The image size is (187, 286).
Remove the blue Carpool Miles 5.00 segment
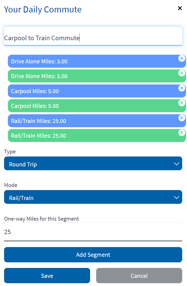pyautogui.click(x=181, y=88)
